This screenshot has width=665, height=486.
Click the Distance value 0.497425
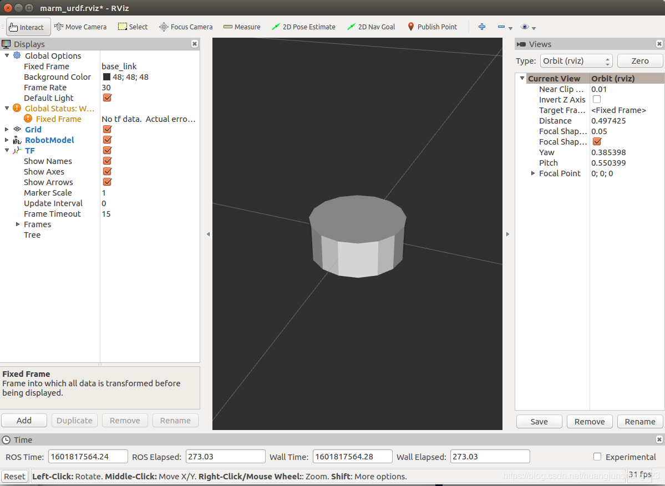tap(608, 120)
